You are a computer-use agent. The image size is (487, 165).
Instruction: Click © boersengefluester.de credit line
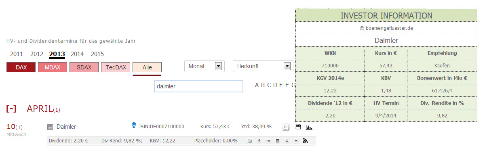click(x=386, y=28)
